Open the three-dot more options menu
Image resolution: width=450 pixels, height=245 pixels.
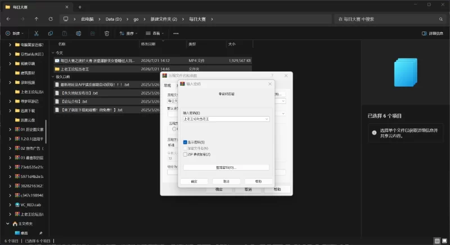(x=176, y=33)
